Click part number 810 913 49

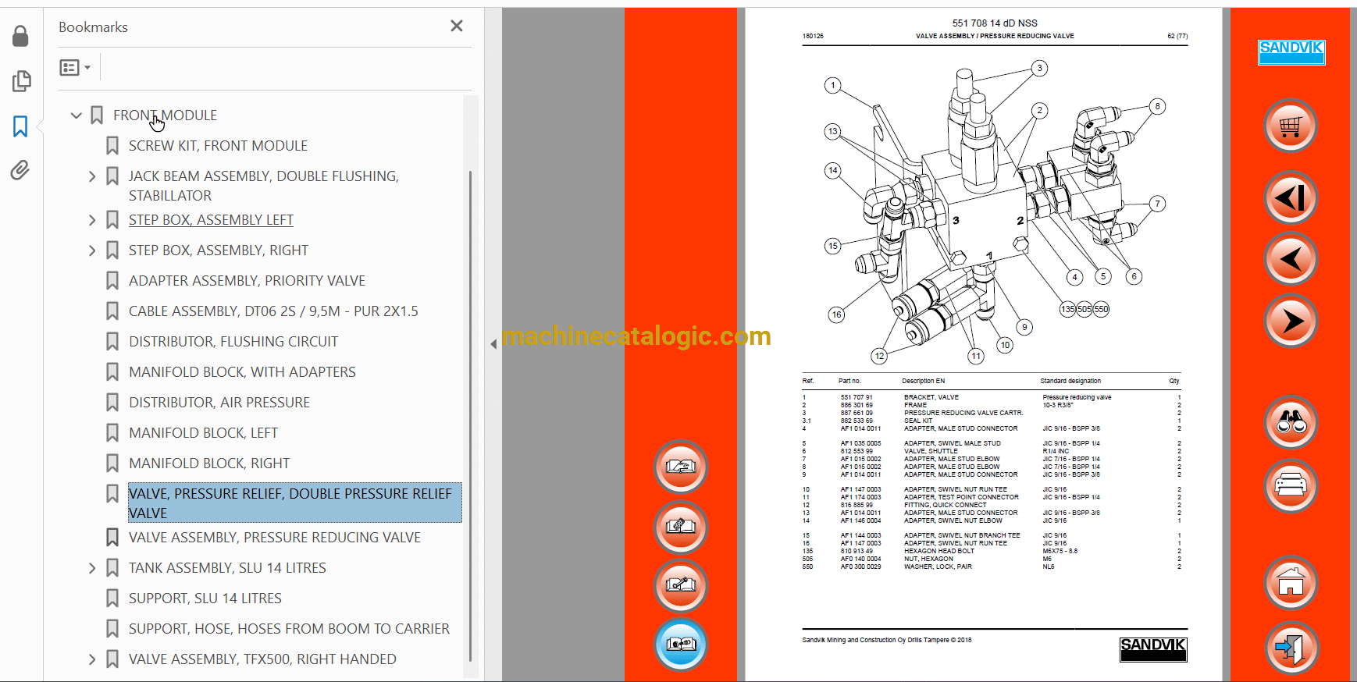point(857,551)
